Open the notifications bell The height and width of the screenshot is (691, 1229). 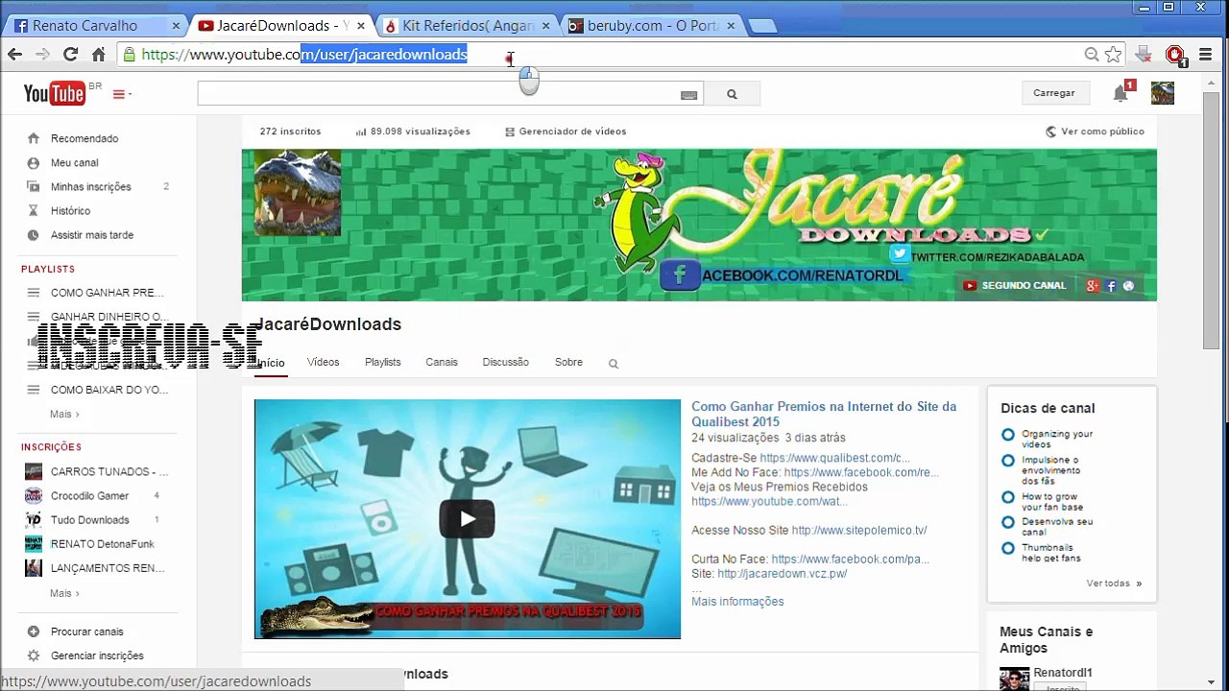point(1121,93)
